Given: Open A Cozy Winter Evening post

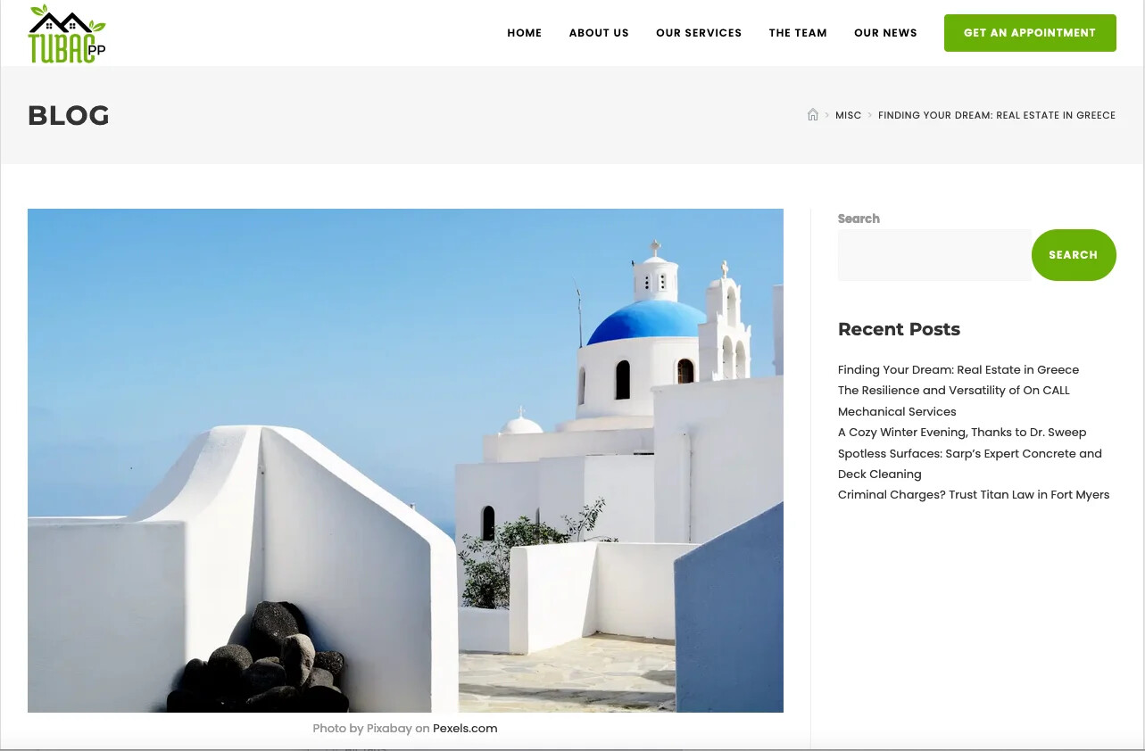Looking at the screenshot, I should click(x=961, y=433).
